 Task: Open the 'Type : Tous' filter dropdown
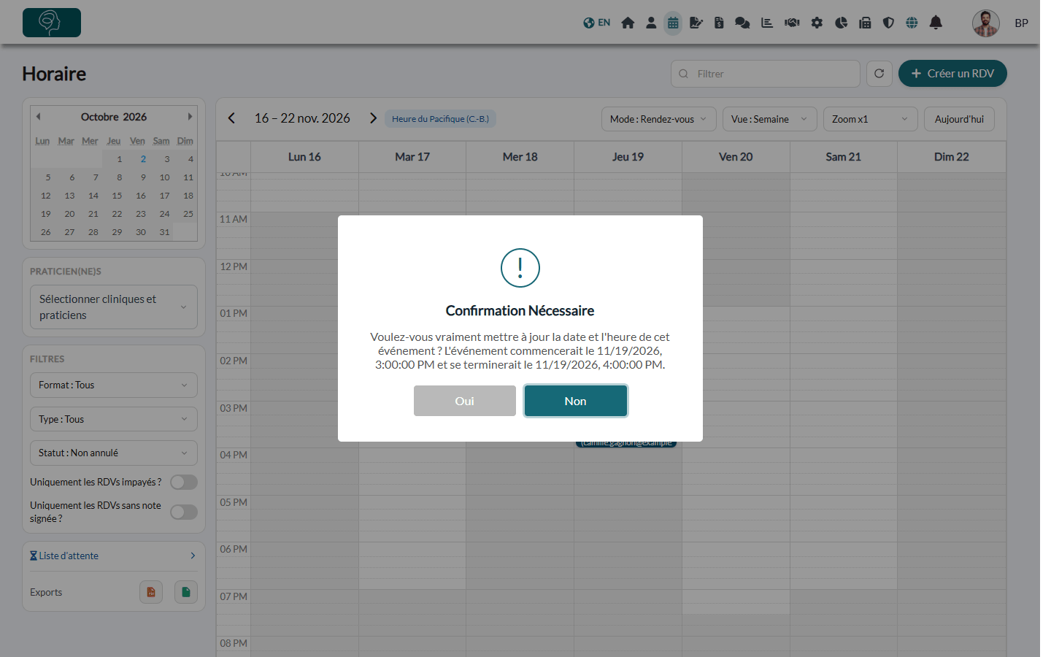click(114, 419)
